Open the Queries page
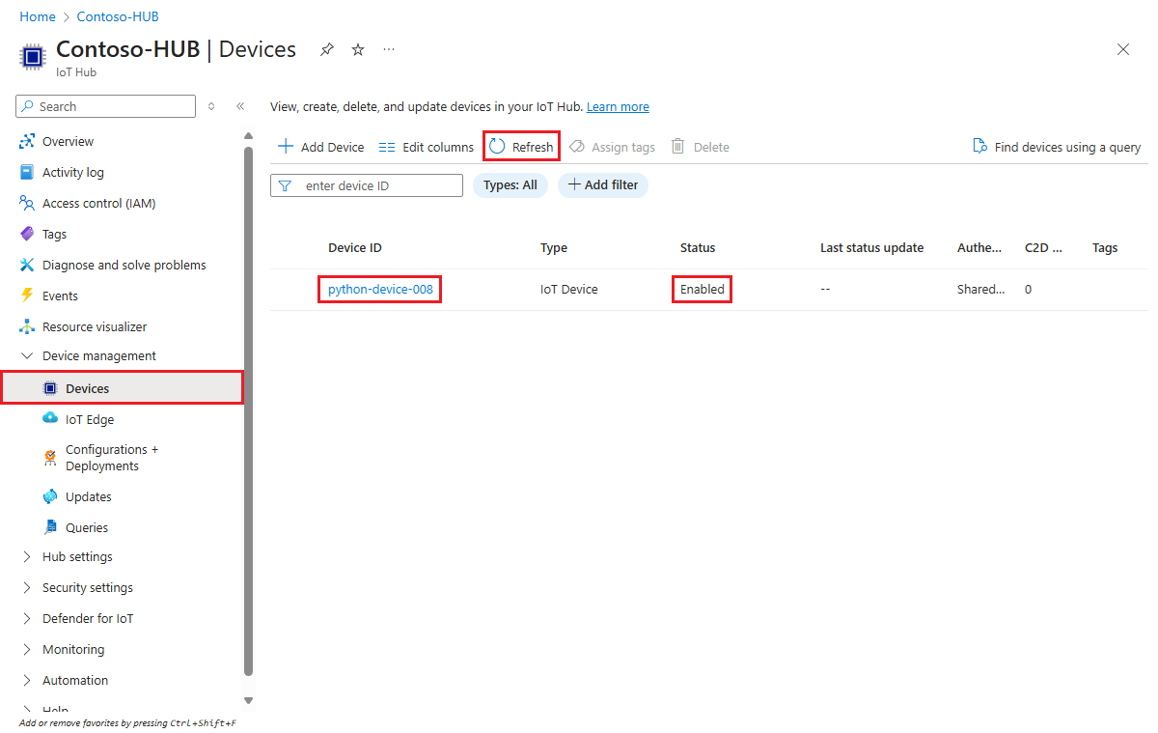 point(87,527)
